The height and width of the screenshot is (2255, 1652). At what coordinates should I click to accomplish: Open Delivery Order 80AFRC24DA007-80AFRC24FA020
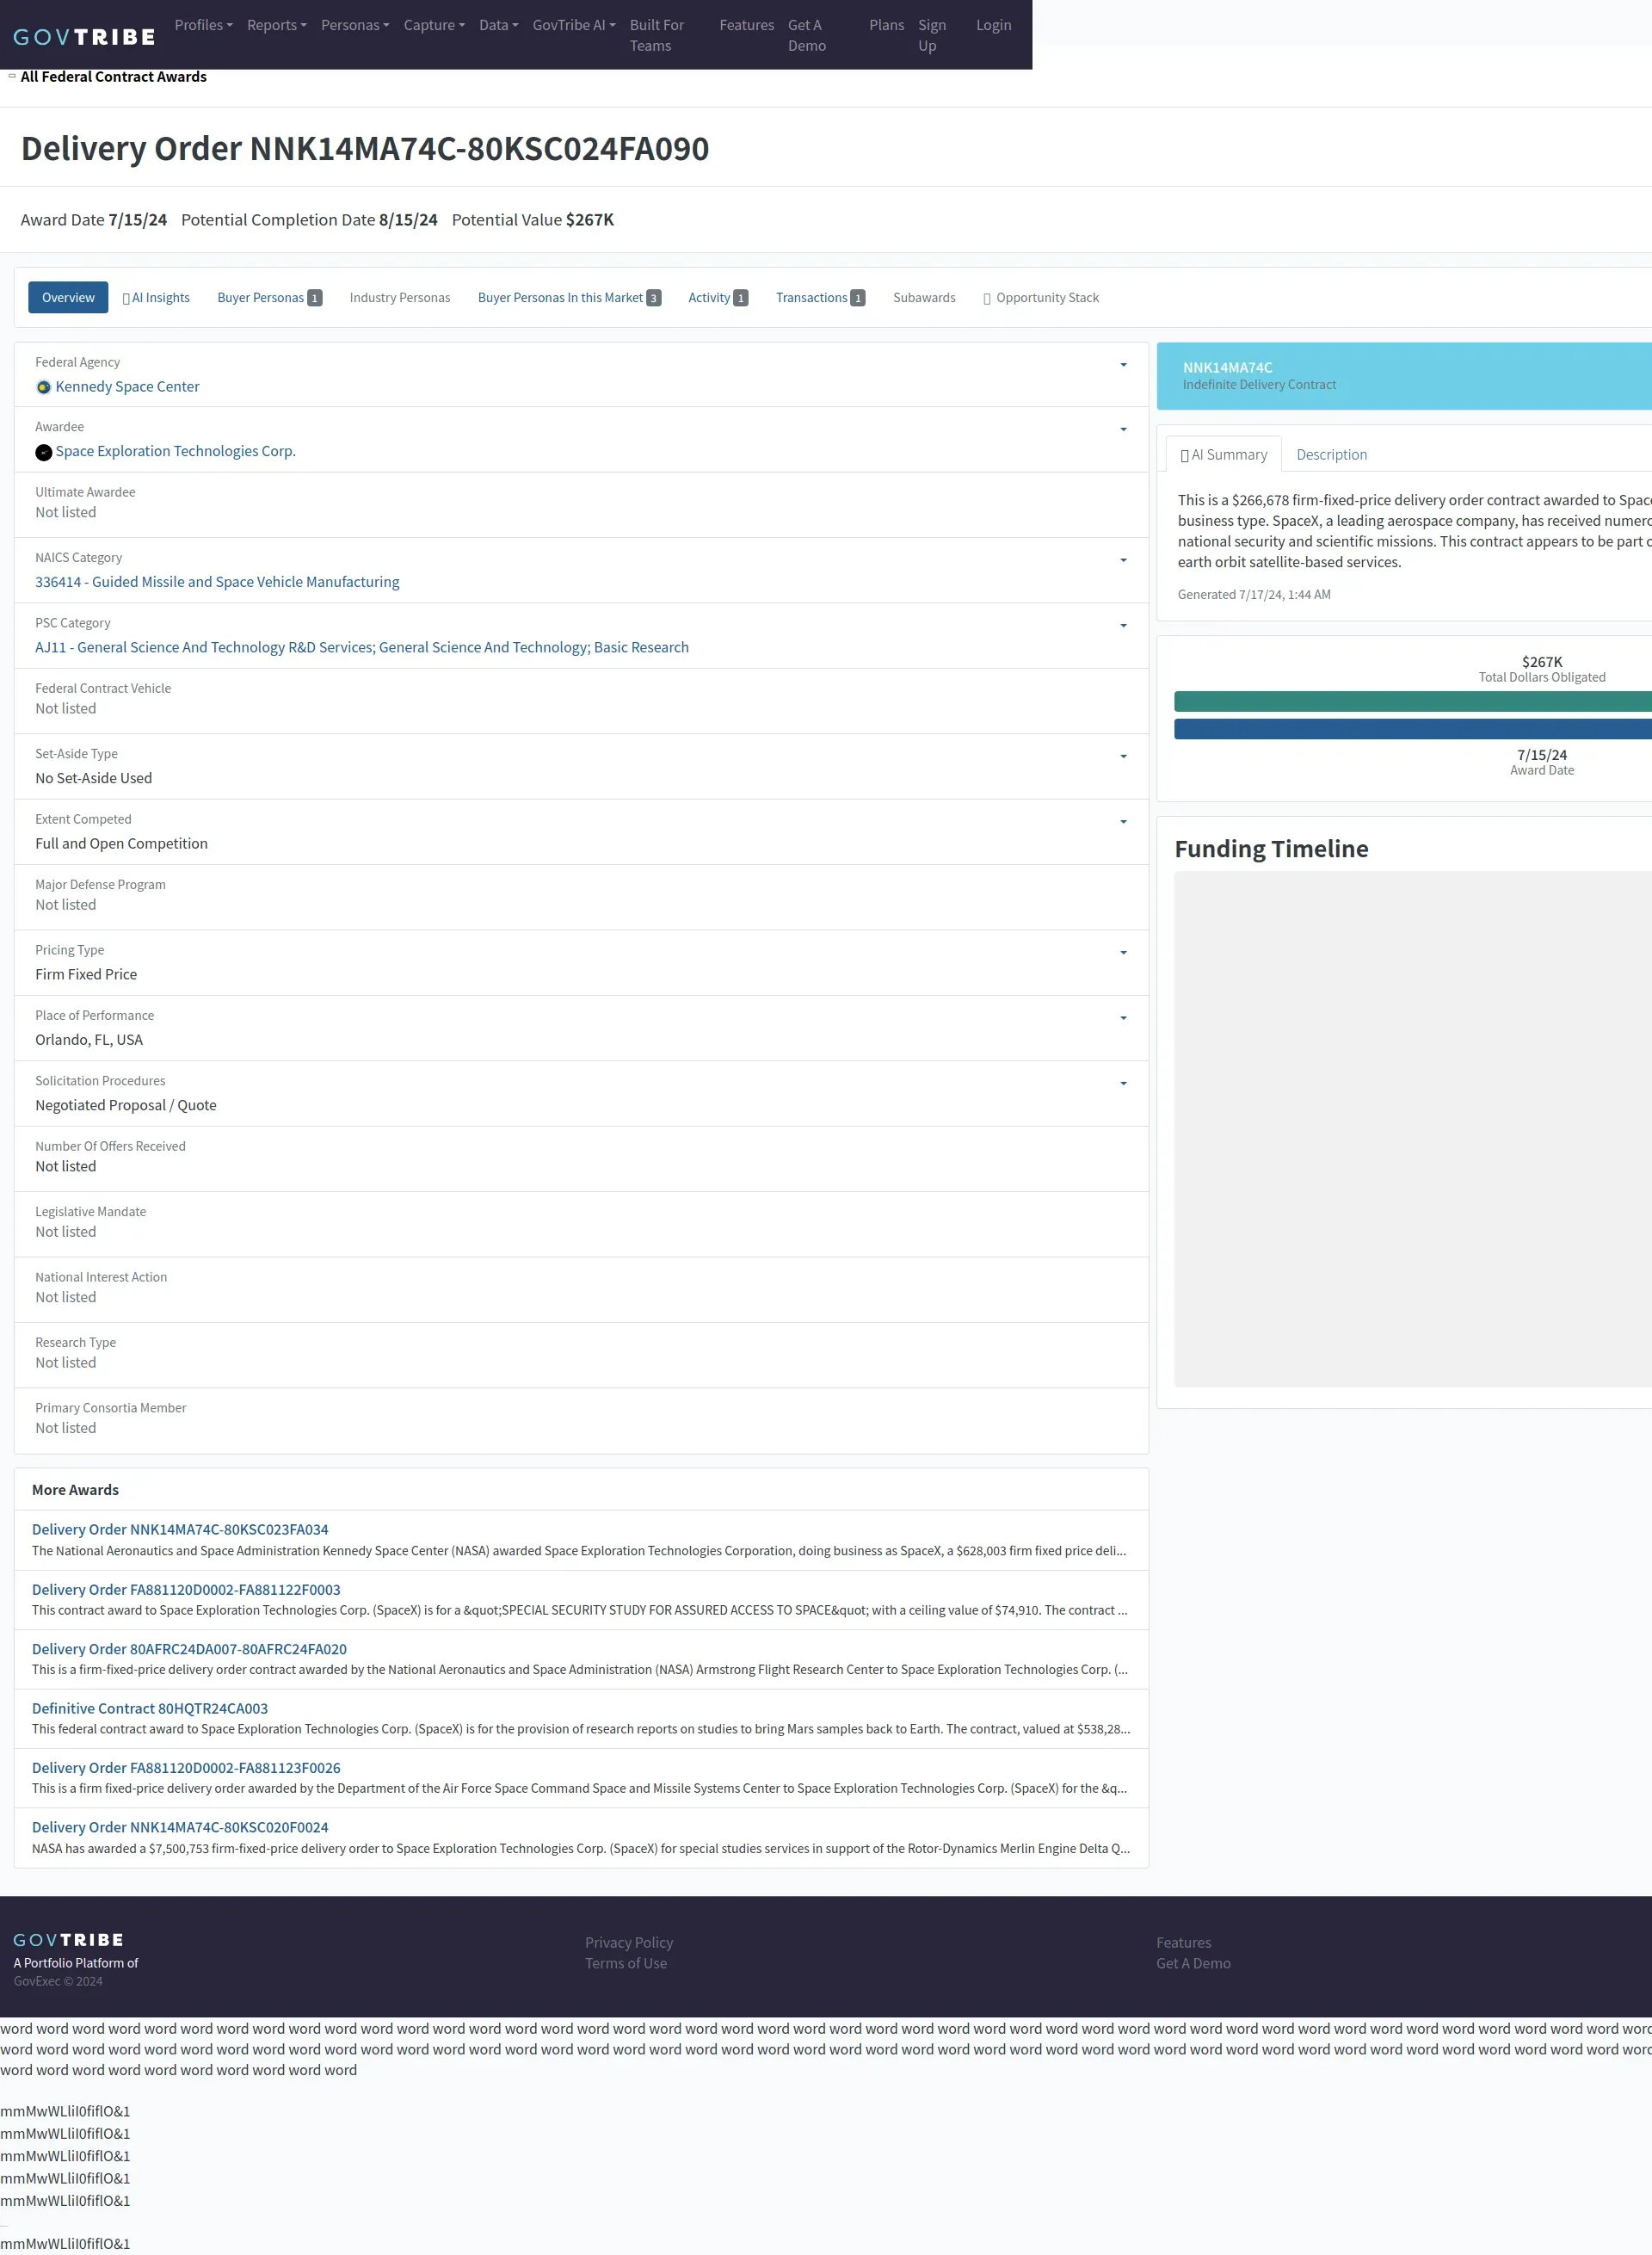coord(189,1650)
